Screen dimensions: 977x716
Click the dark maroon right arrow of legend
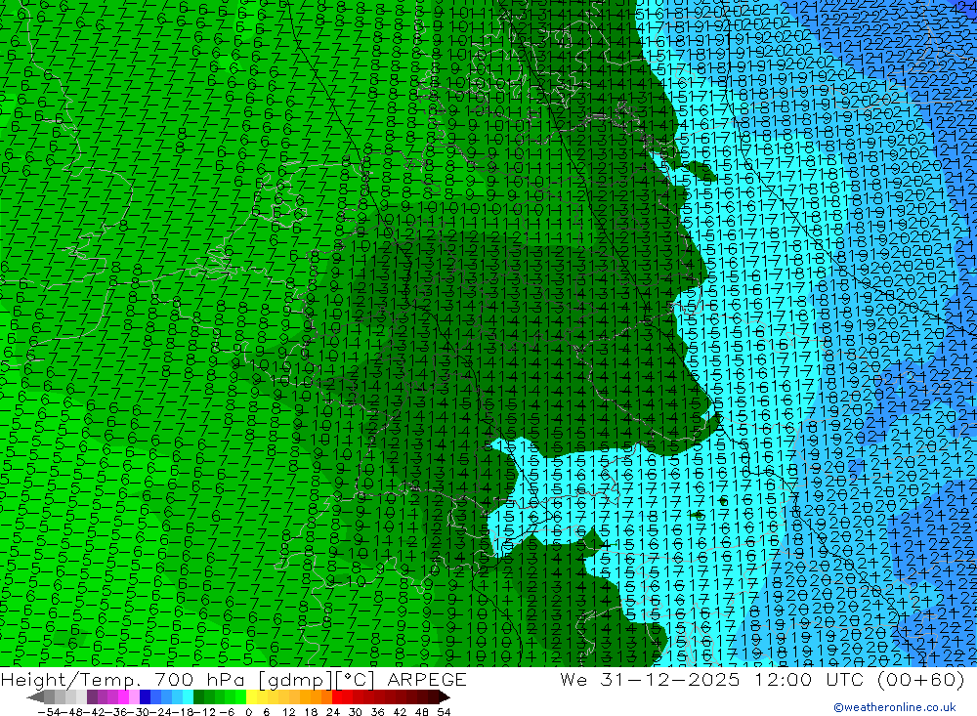click(x=445, y=696)
